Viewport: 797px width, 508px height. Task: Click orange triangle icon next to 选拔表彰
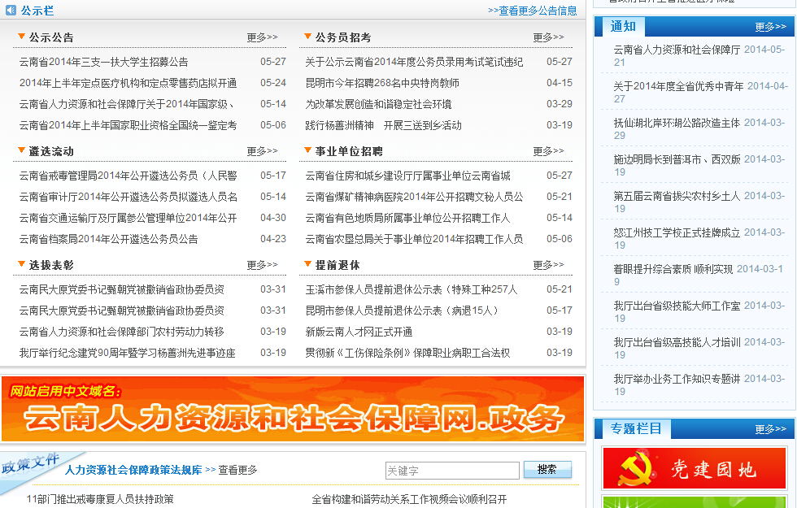point(21,263)
